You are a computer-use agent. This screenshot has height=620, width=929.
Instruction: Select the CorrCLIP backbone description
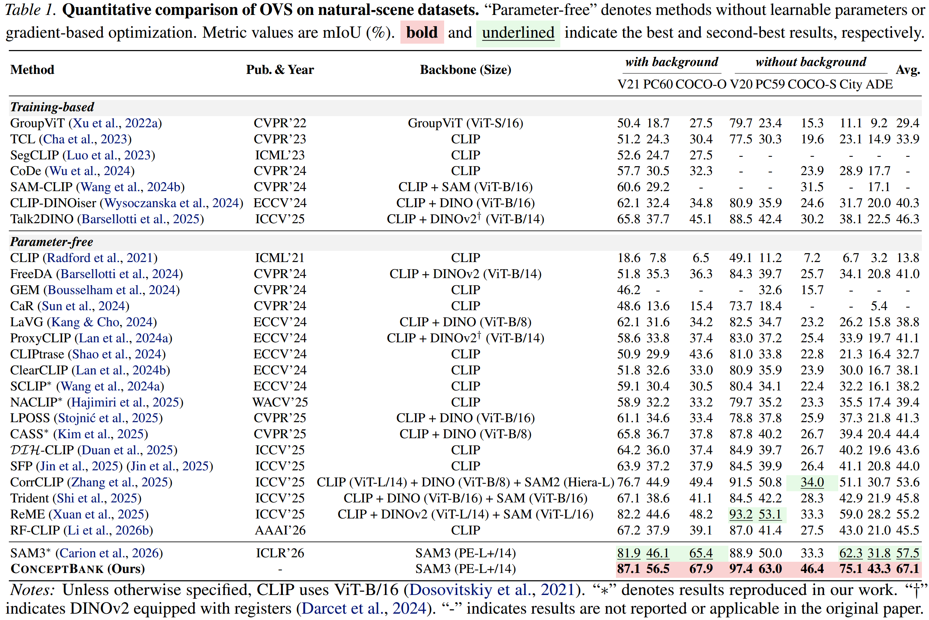pyautogui.click(x=466, y=482)
